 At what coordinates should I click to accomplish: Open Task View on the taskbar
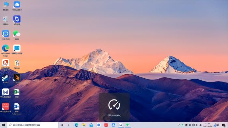point(69,125)
